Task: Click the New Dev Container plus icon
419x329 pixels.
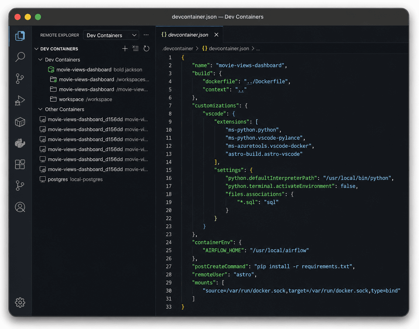Action: click(x=125, y=49)
